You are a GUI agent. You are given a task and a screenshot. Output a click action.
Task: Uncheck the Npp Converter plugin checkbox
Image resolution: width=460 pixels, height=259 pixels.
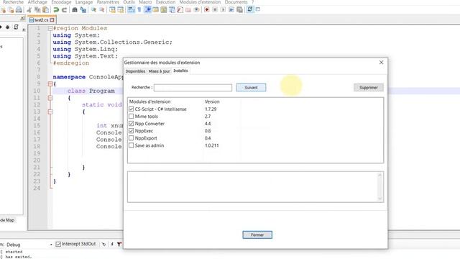click(131, 124)
